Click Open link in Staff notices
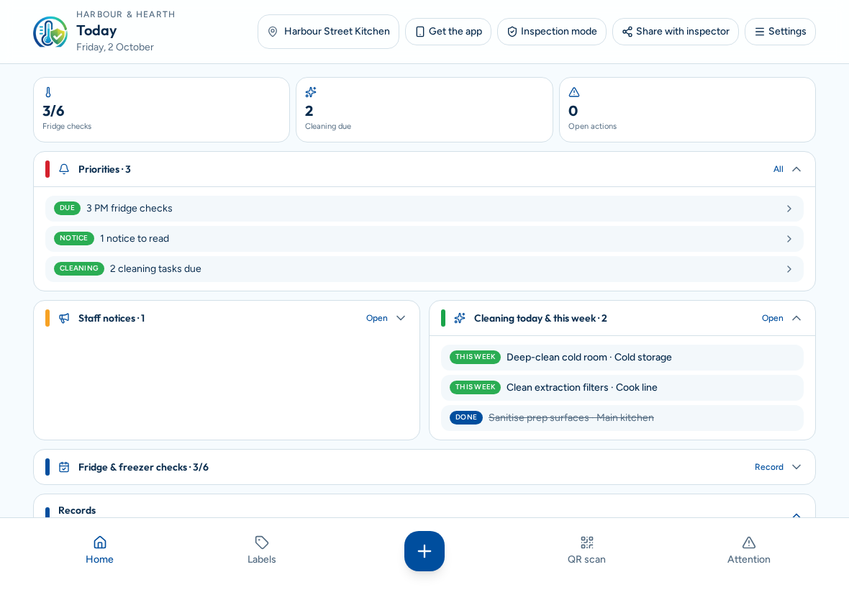 pos(377,318)
